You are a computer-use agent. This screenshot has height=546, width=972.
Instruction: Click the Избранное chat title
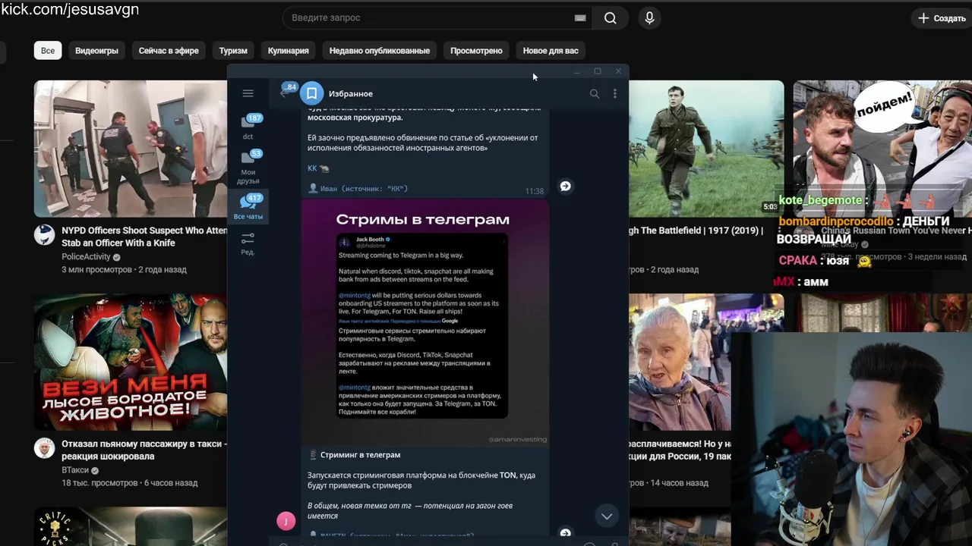coord(350,93)
